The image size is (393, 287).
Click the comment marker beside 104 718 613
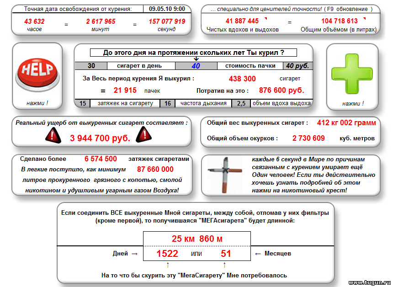[364, 18]
